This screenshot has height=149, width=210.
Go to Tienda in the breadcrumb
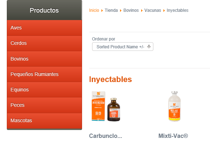pyautogui.click(x=111, y=10)
